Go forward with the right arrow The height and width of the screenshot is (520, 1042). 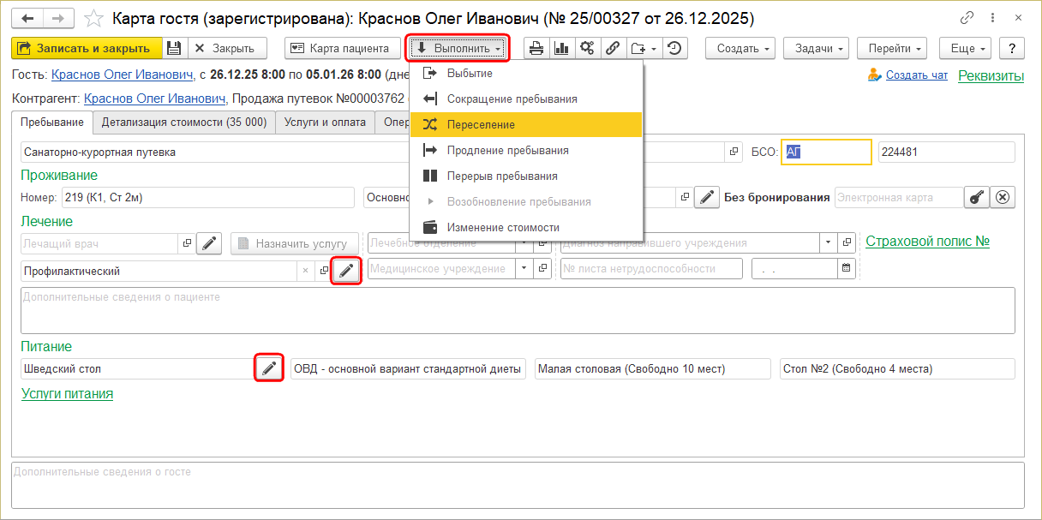pos(58,17)
